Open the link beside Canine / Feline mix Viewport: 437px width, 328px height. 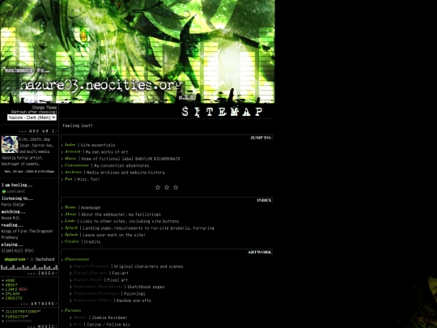(78, 324)
